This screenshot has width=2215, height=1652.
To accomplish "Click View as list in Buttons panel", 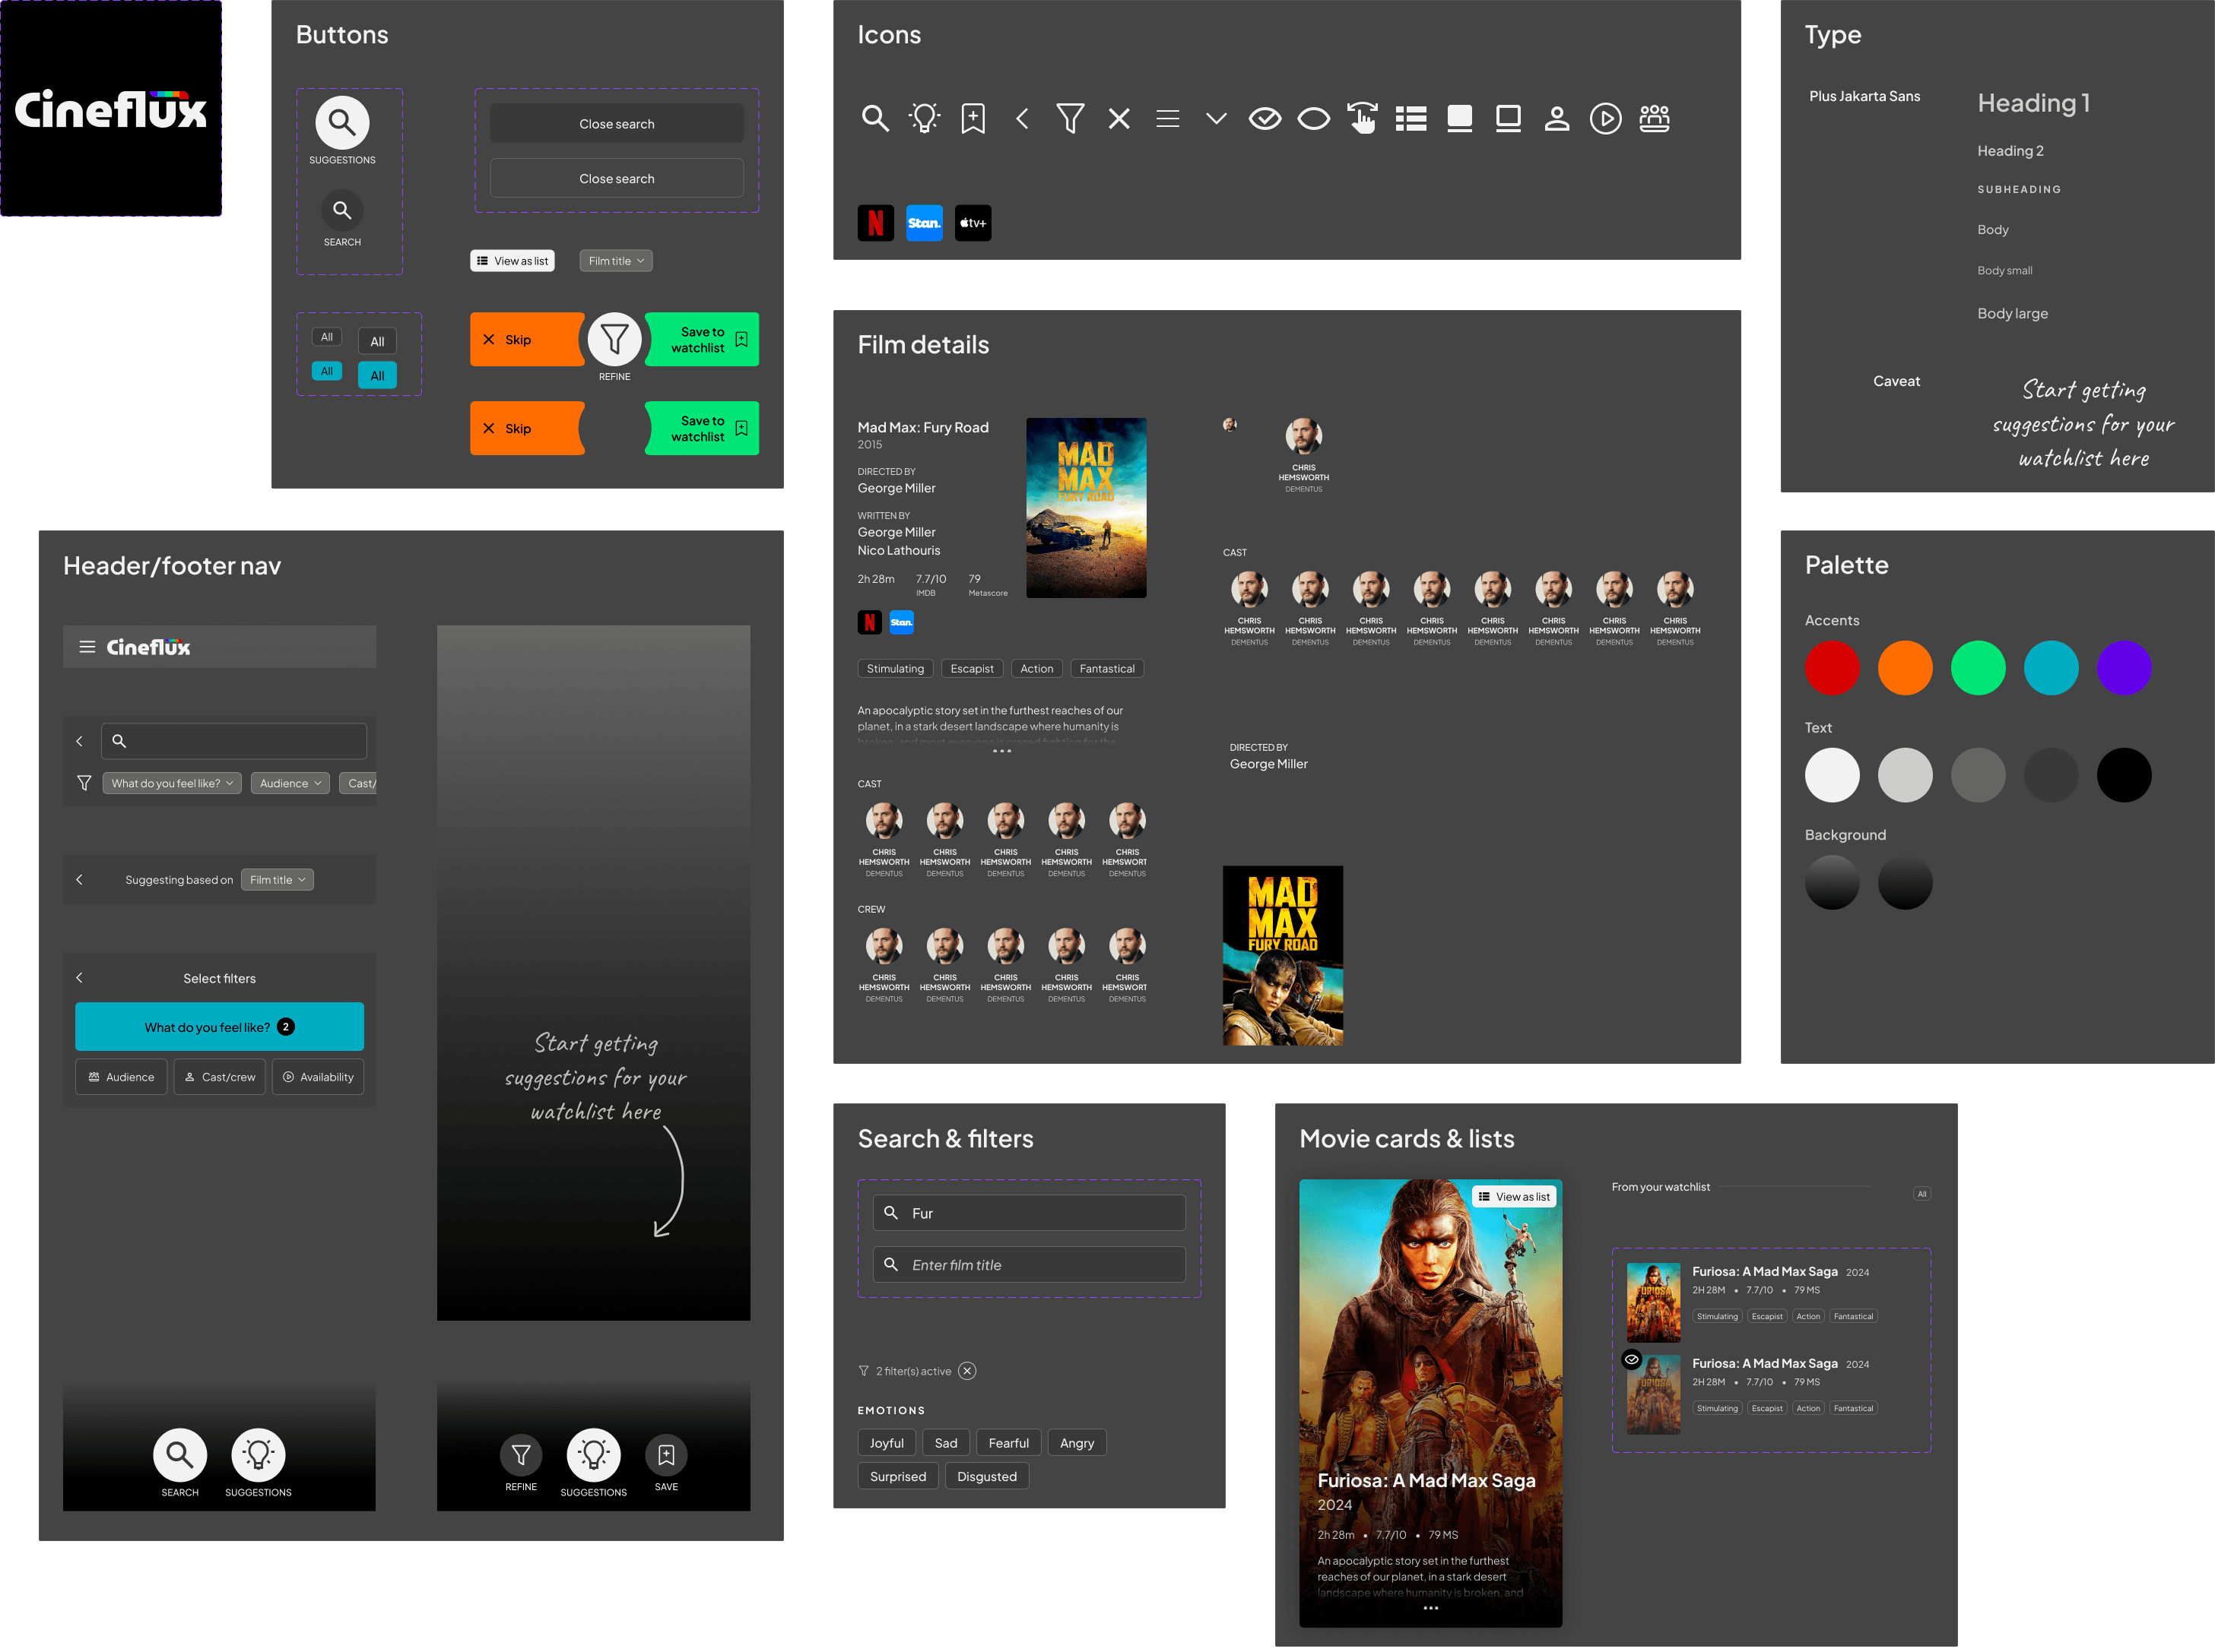I will (x=512, y=261).
